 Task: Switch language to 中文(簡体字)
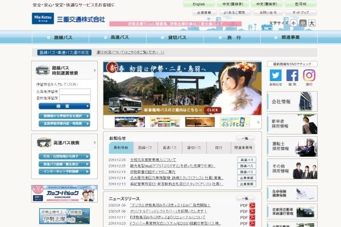[x=232, y=4]
